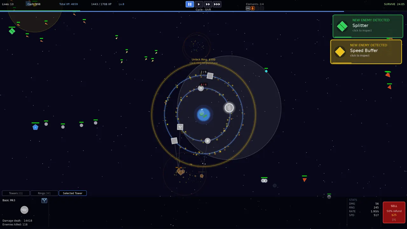Click the orange triangle enemy at bottom right
The width and height of the screenshot is (407, 229).
tap(304, 180)
